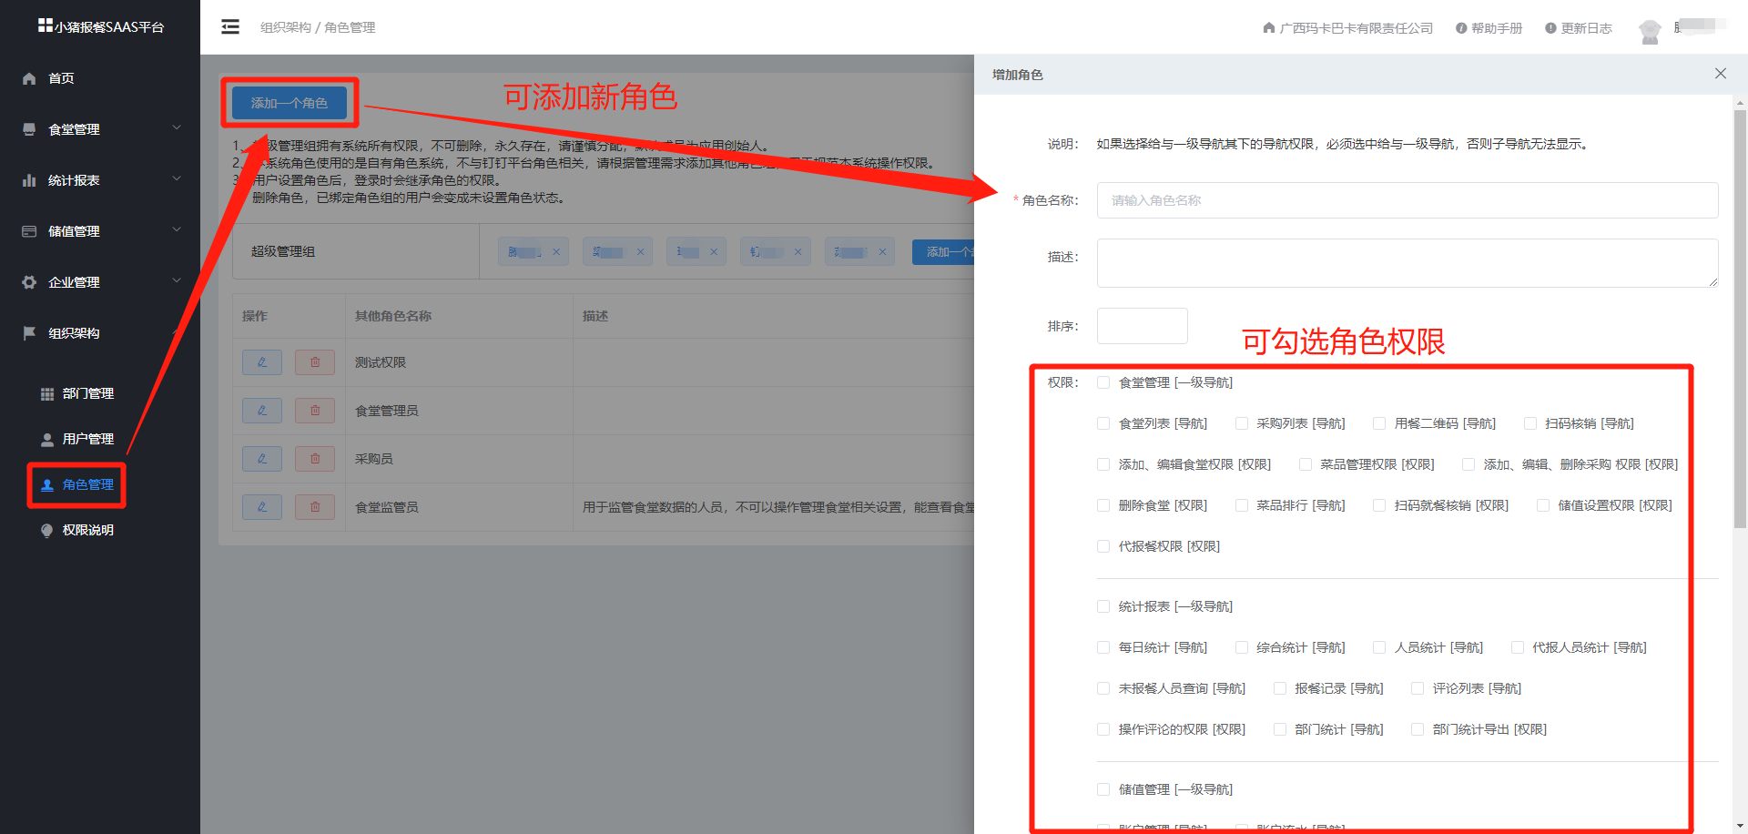Viewport: 1748px width, 834px height.
Task: Click the 更新日志 info icon
Action: (1550, 28)
